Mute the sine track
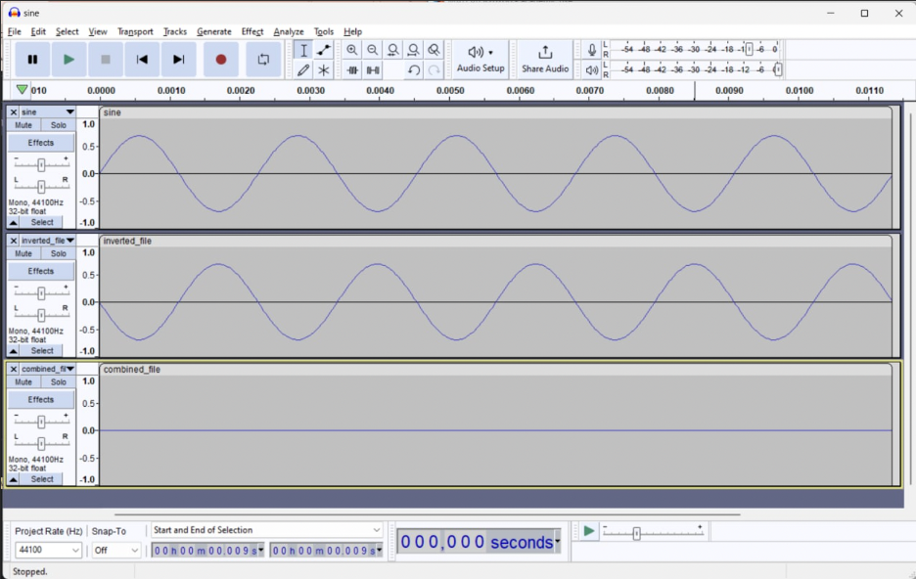916x579 pixels. [x=23, y=125]
